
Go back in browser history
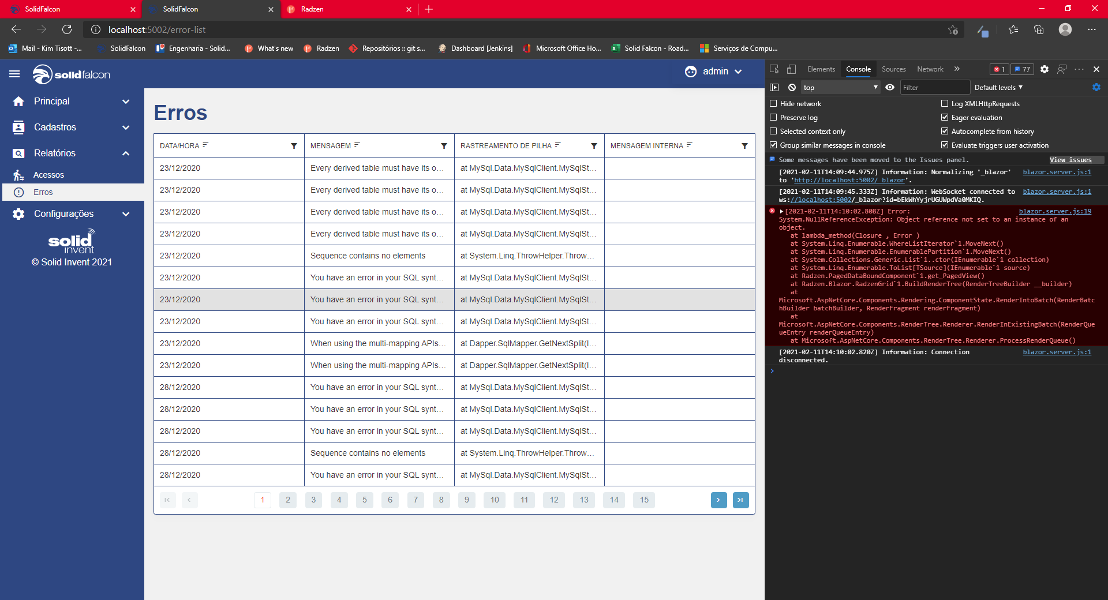pos(16,29)
